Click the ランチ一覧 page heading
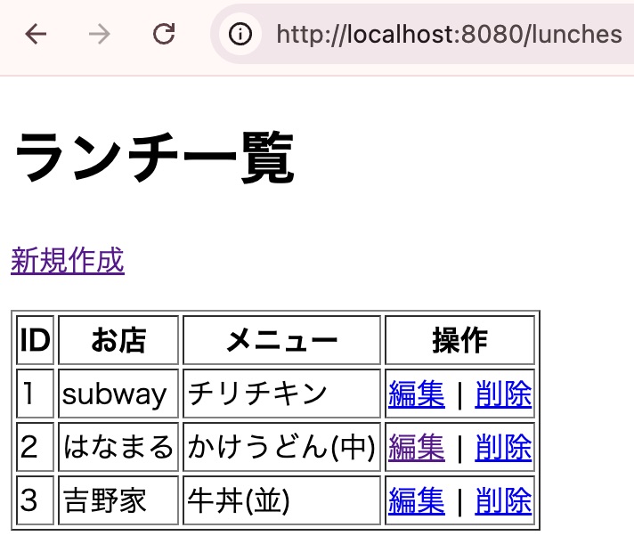Screen dimensions: 634x552 pos(154,159)
